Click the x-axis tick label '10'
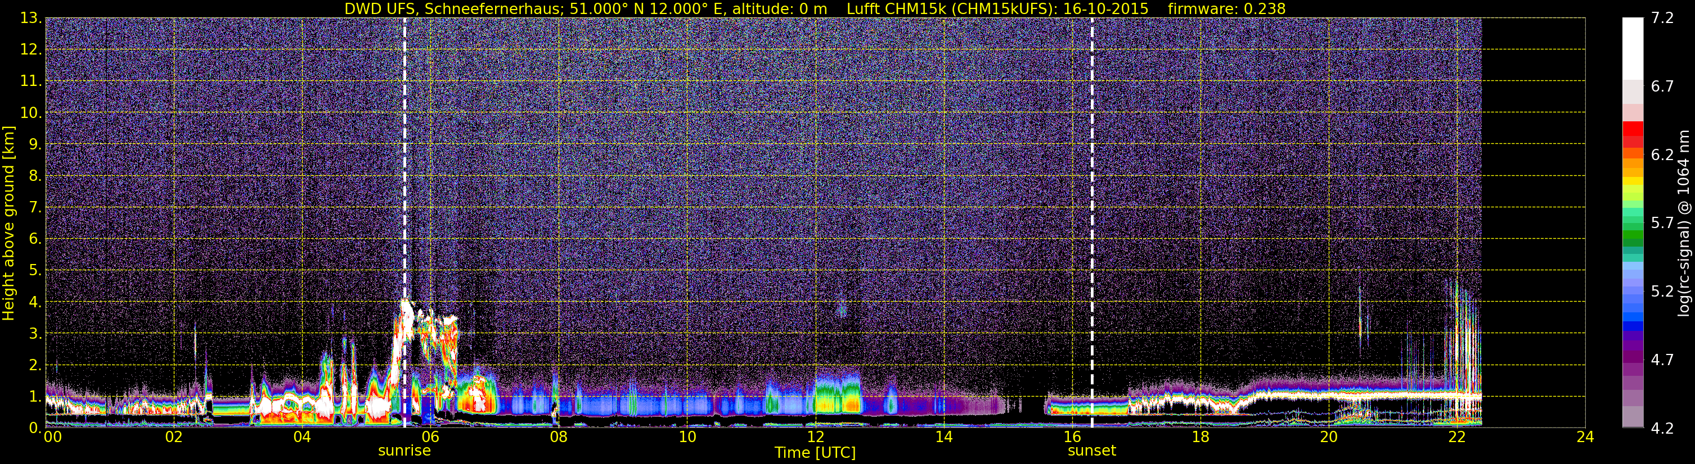The image size is (1695, 464). click(x=687, y=437)
